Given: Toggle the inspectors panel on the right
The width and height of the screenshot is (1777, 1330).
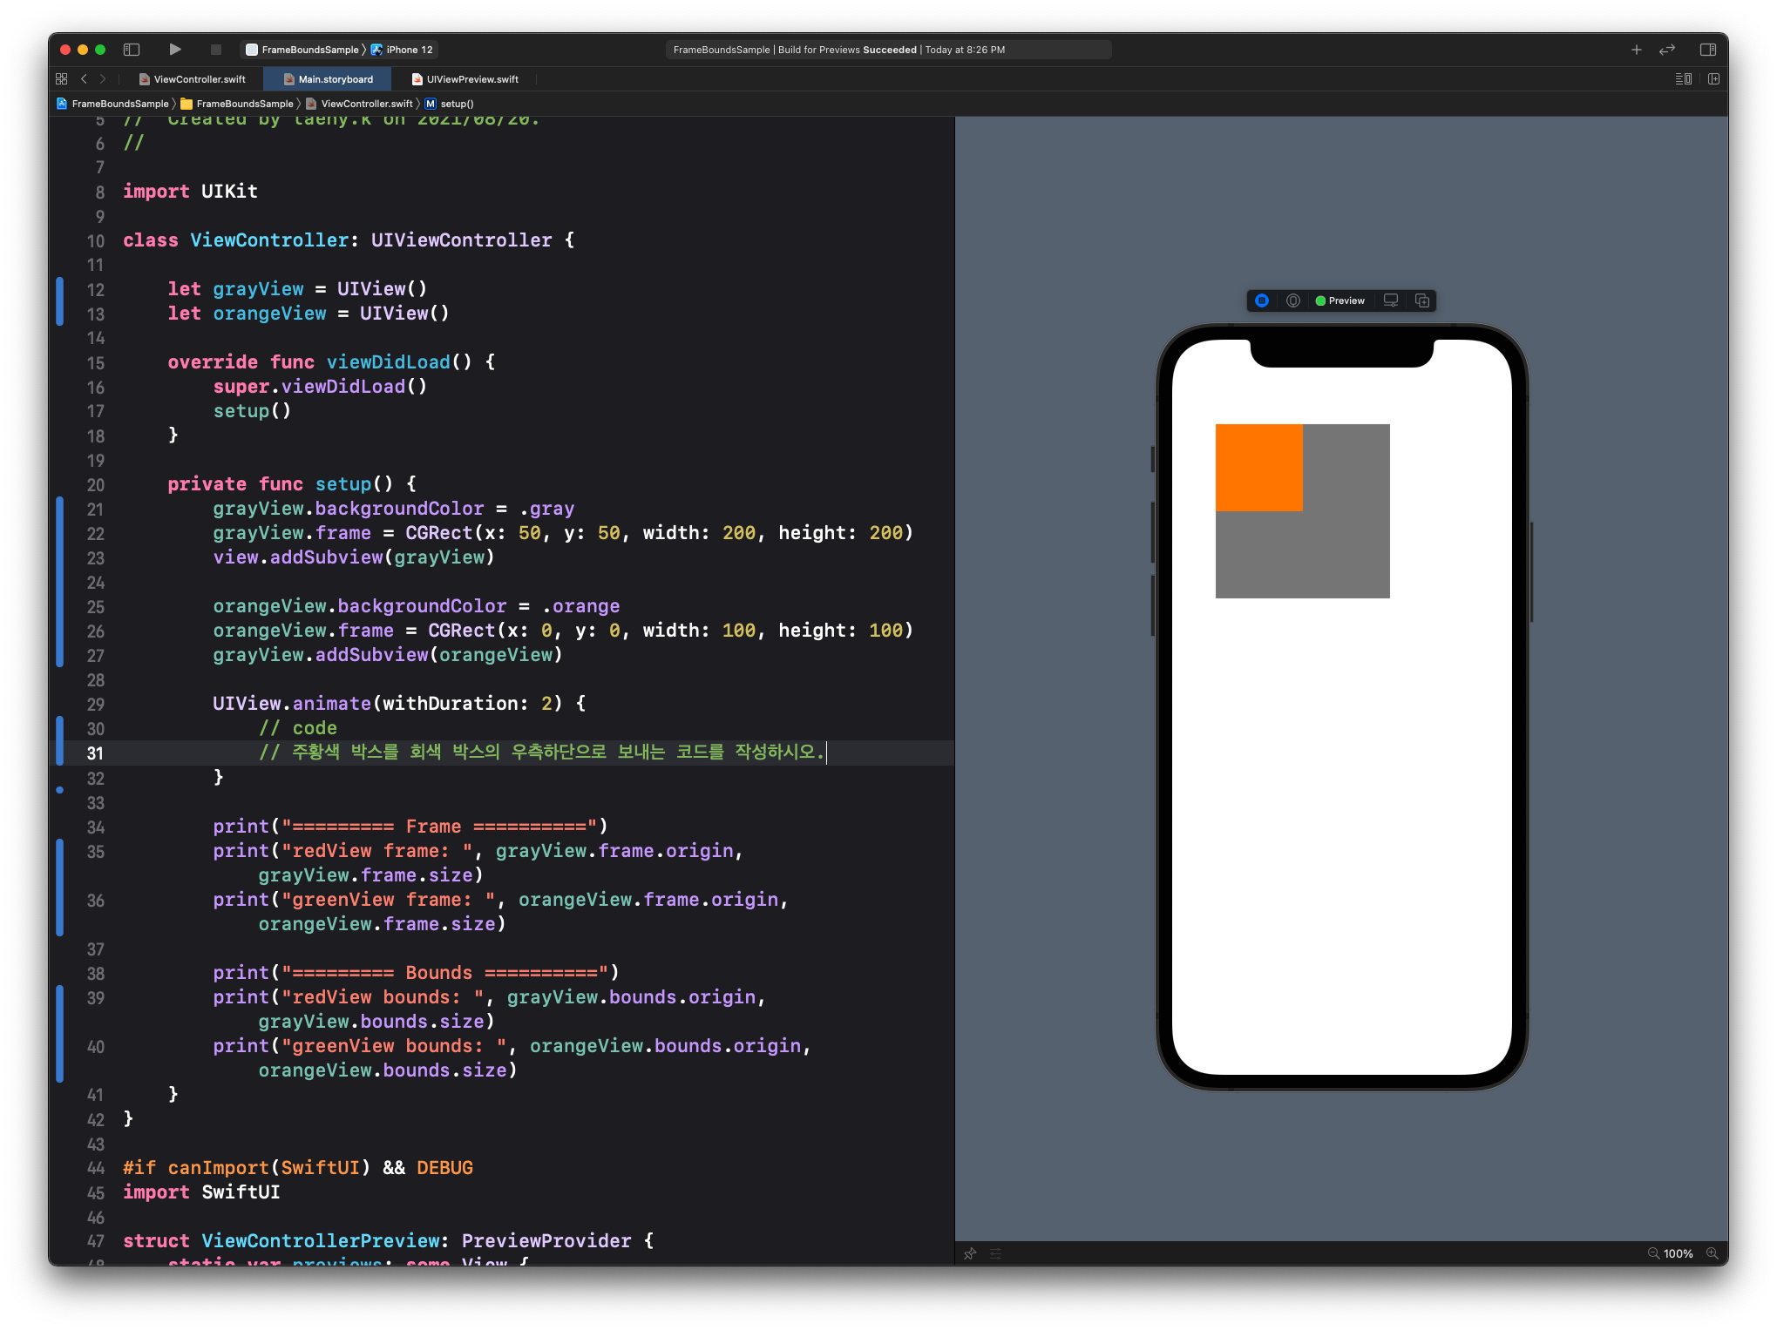Looking at the screenshot, I should point(1707,50).
